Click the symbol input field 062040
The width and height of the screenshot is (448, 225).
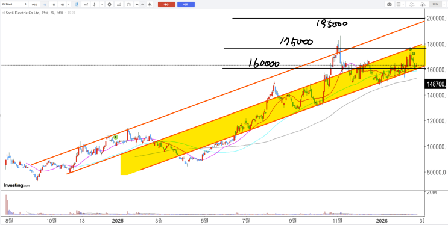coord(11,4)
